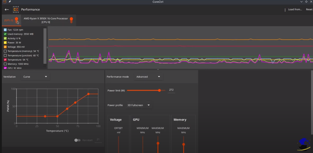Viewport: 313px width, 153px height.
Task: Open the Performance mode Advanced dropdown
Action: pyautogui.click(x=148, y=77)
